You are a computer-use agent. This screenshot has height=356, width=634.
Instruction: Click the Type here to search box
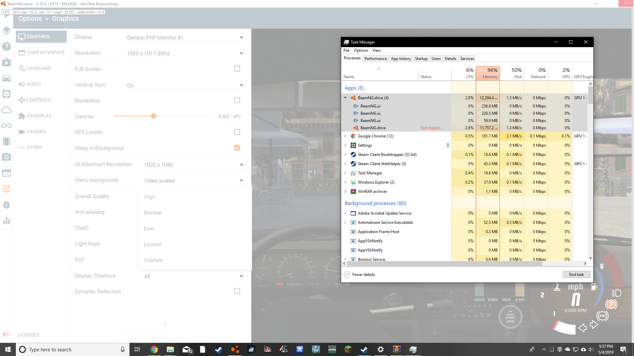73,349
